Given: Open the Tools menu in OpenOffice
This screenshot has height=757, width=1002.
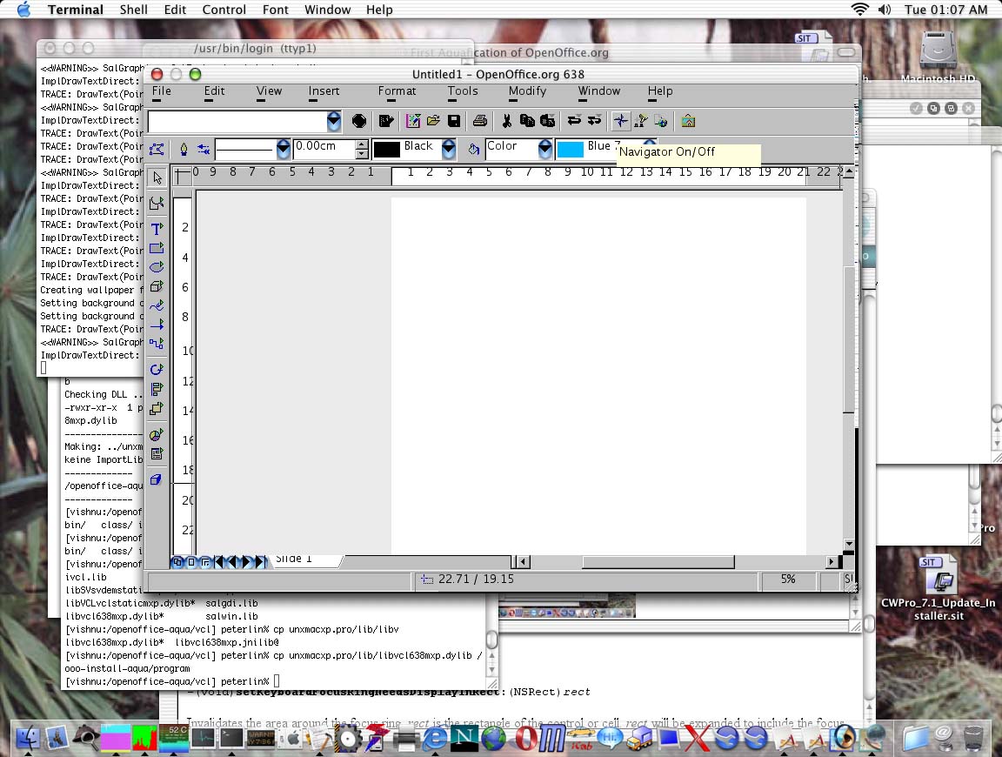Looking at the screenshot, I should (463, 91).
